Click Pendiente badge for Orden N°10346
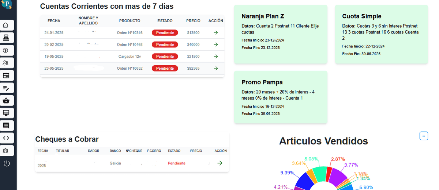This screenshot has width=439, height=190. 165,33
